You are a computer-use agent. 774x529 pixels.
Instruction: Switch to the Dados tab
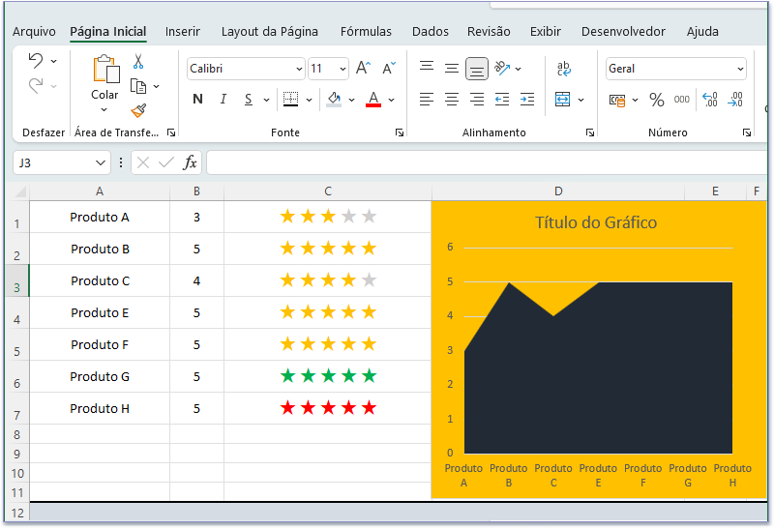[x=431, y=32]
